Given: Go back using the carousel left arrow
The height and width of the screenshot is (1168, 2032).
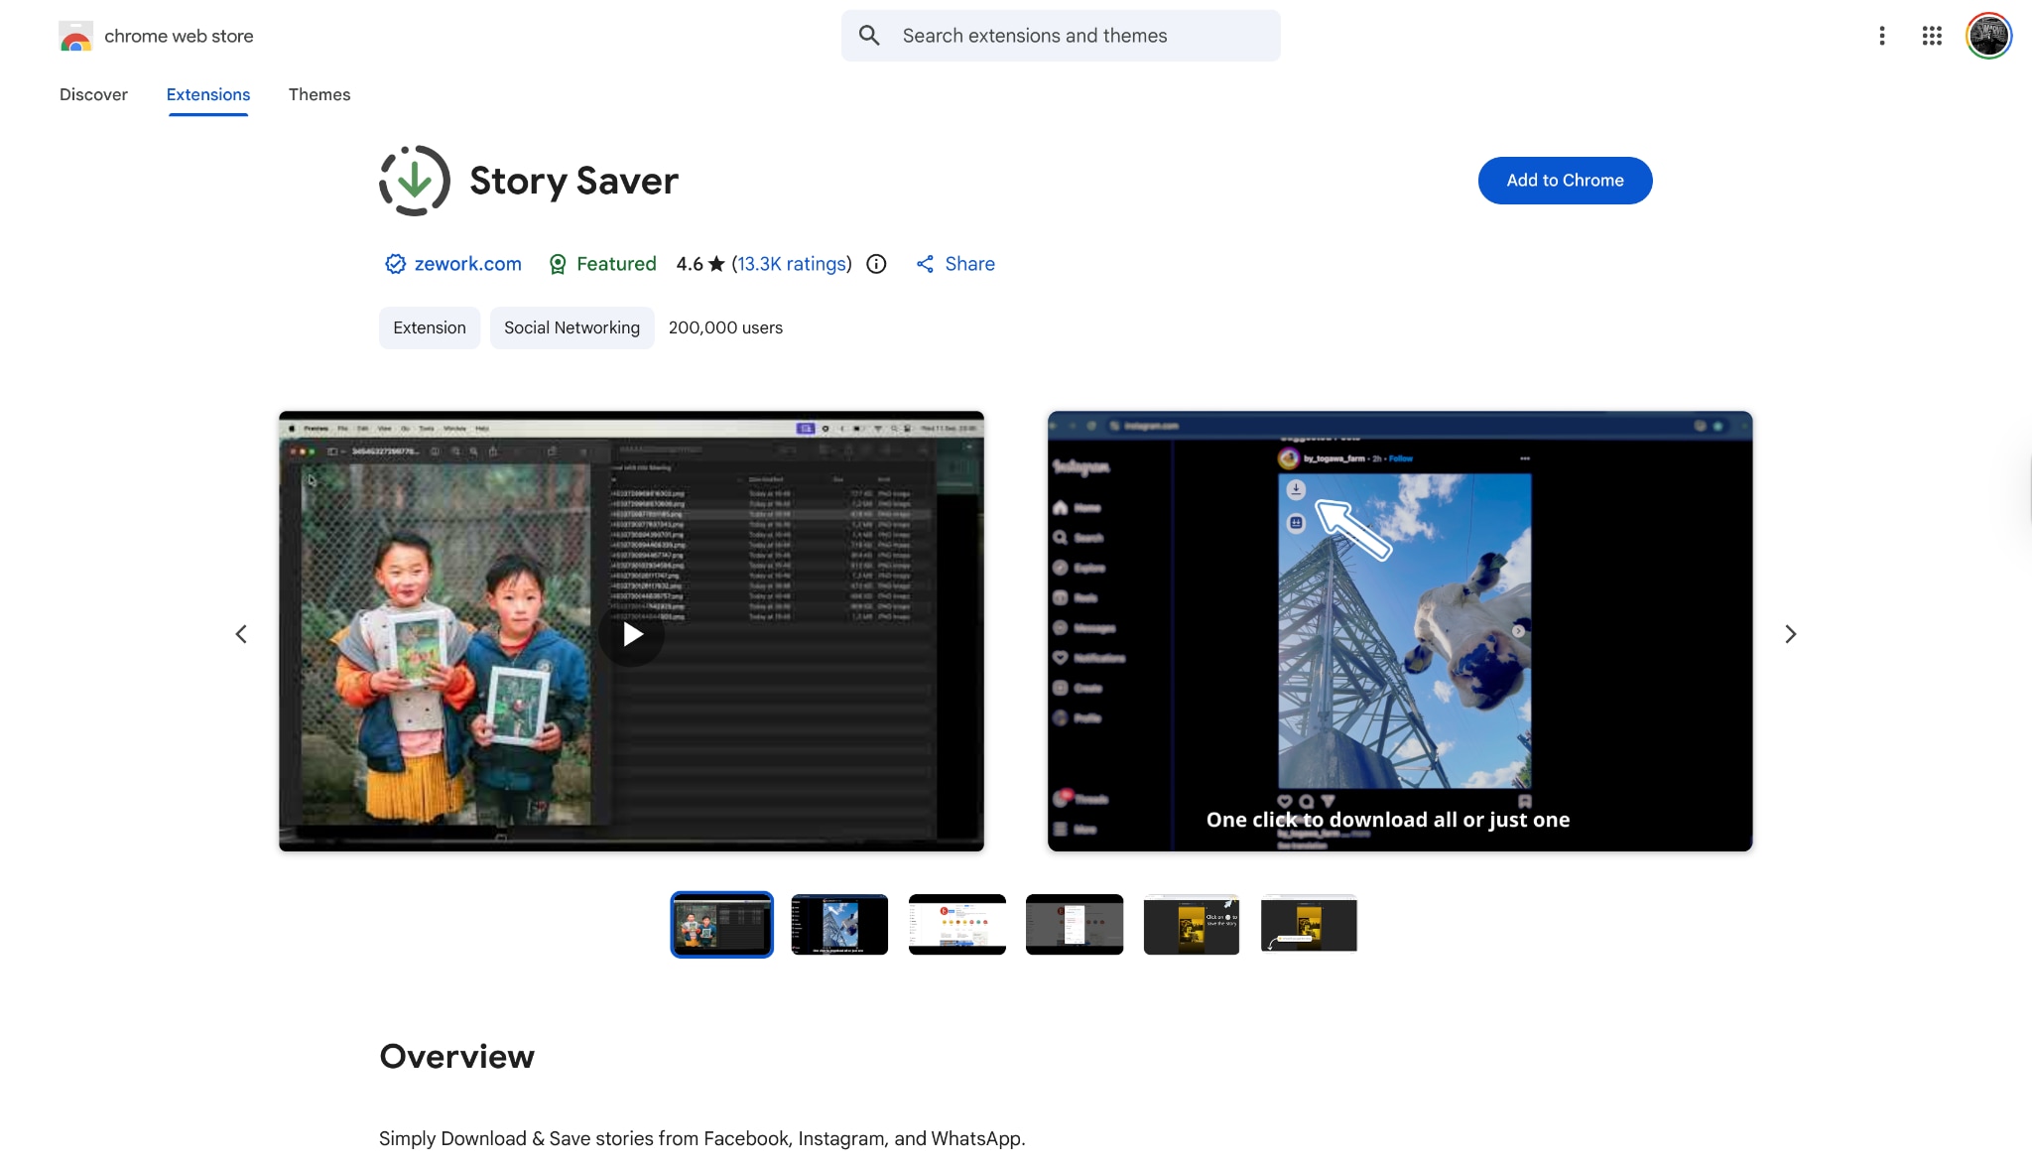Looking at the screenshot, I should 241,633.
